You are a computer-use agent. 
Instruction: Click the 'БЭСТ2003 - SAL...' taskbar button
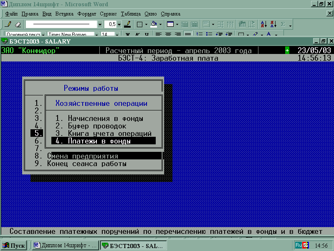click(x=133, y=246)
